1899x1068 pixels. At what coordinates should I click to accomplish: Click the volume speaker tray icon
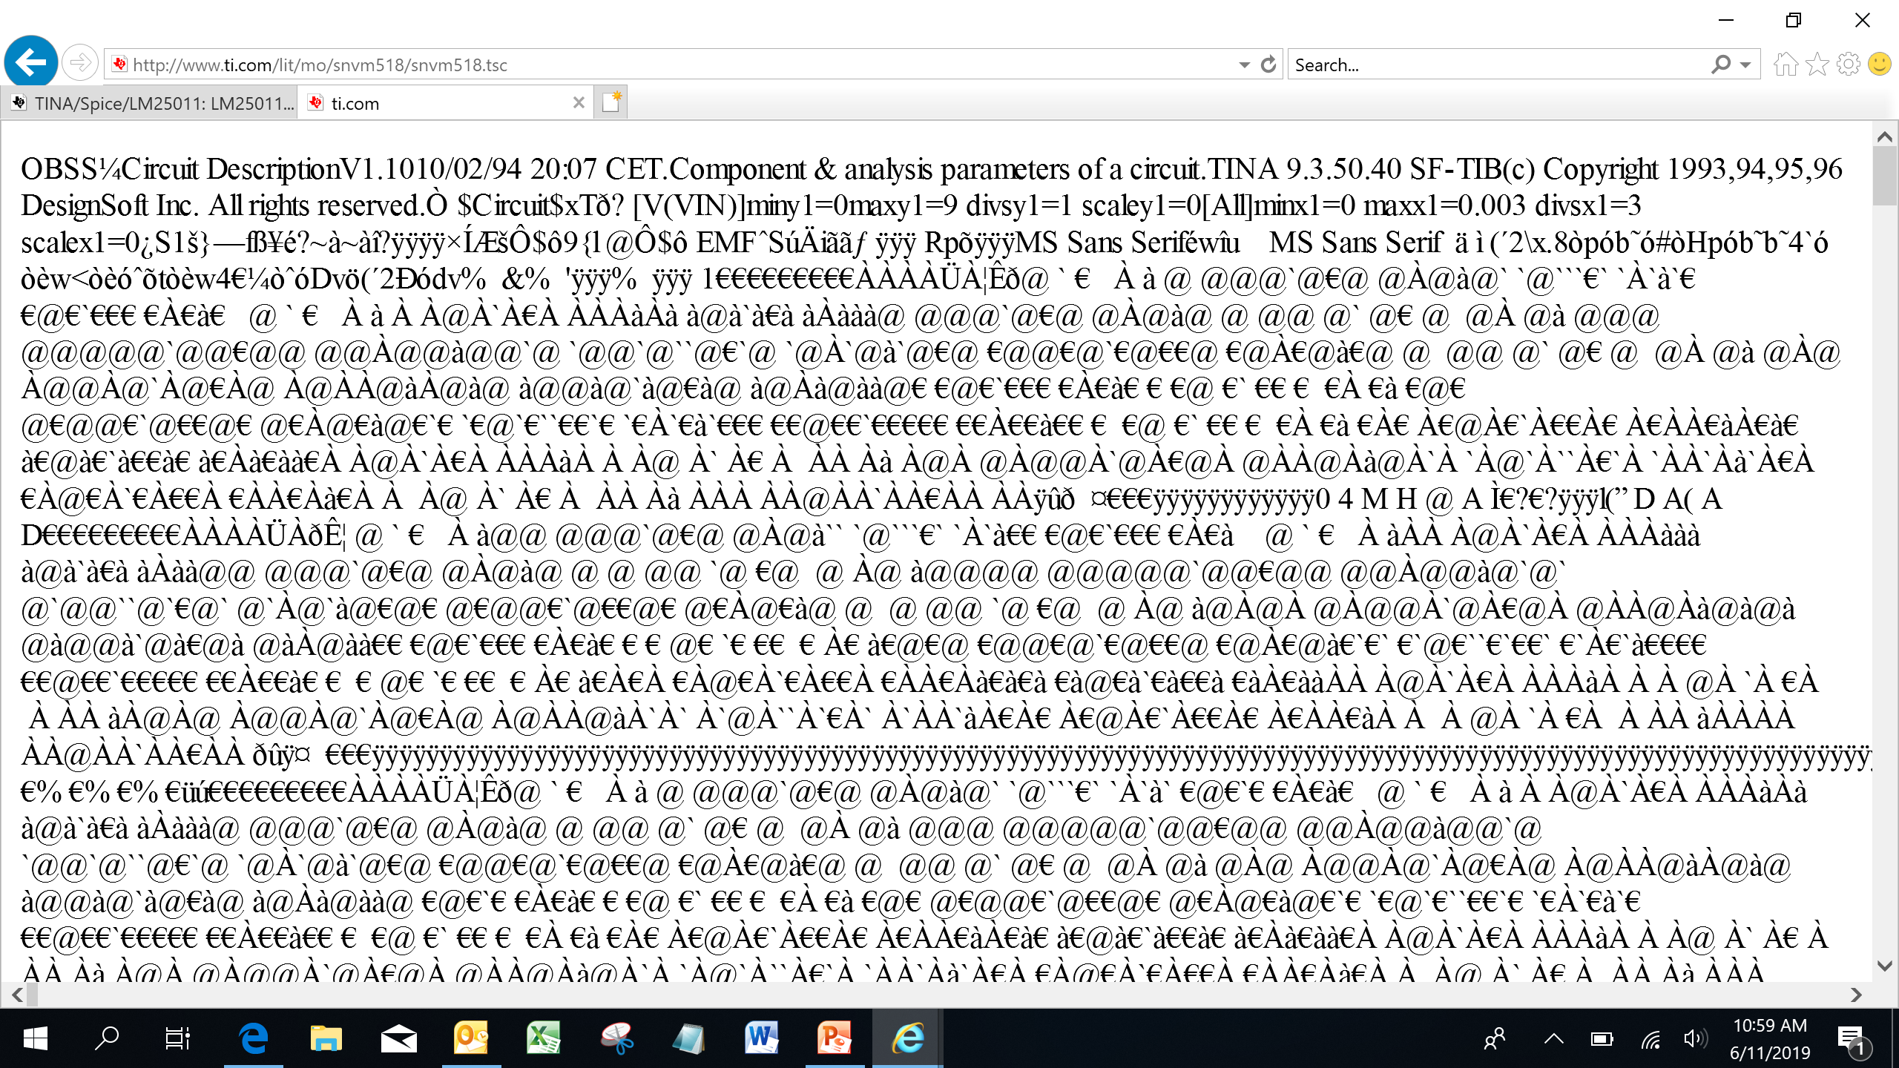point(1695,1038)
